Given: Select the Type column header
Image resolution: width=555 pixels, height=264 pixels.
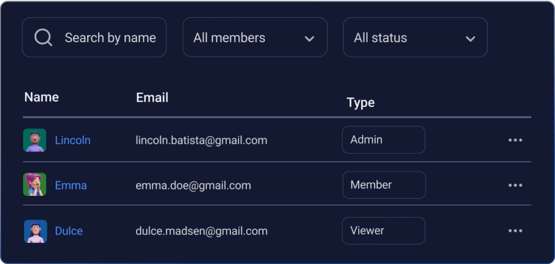Looking at the screenshot, I should pos(360,103).
